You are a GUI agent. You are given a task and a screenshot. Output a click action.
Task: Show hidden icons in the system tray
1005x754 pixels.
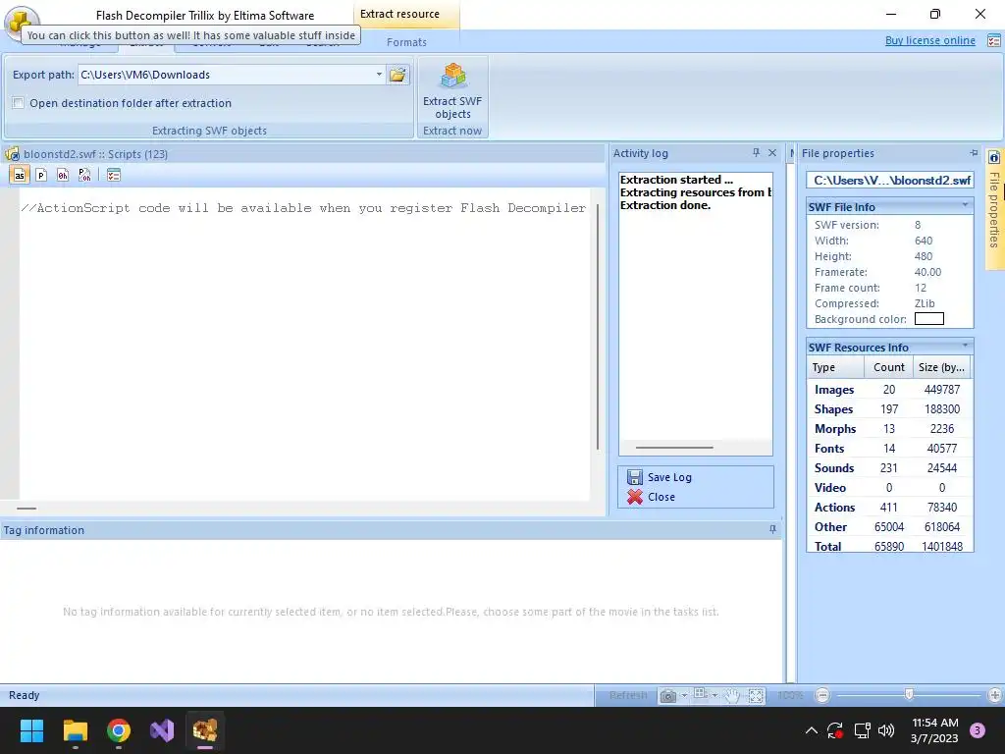click(812, 730)
